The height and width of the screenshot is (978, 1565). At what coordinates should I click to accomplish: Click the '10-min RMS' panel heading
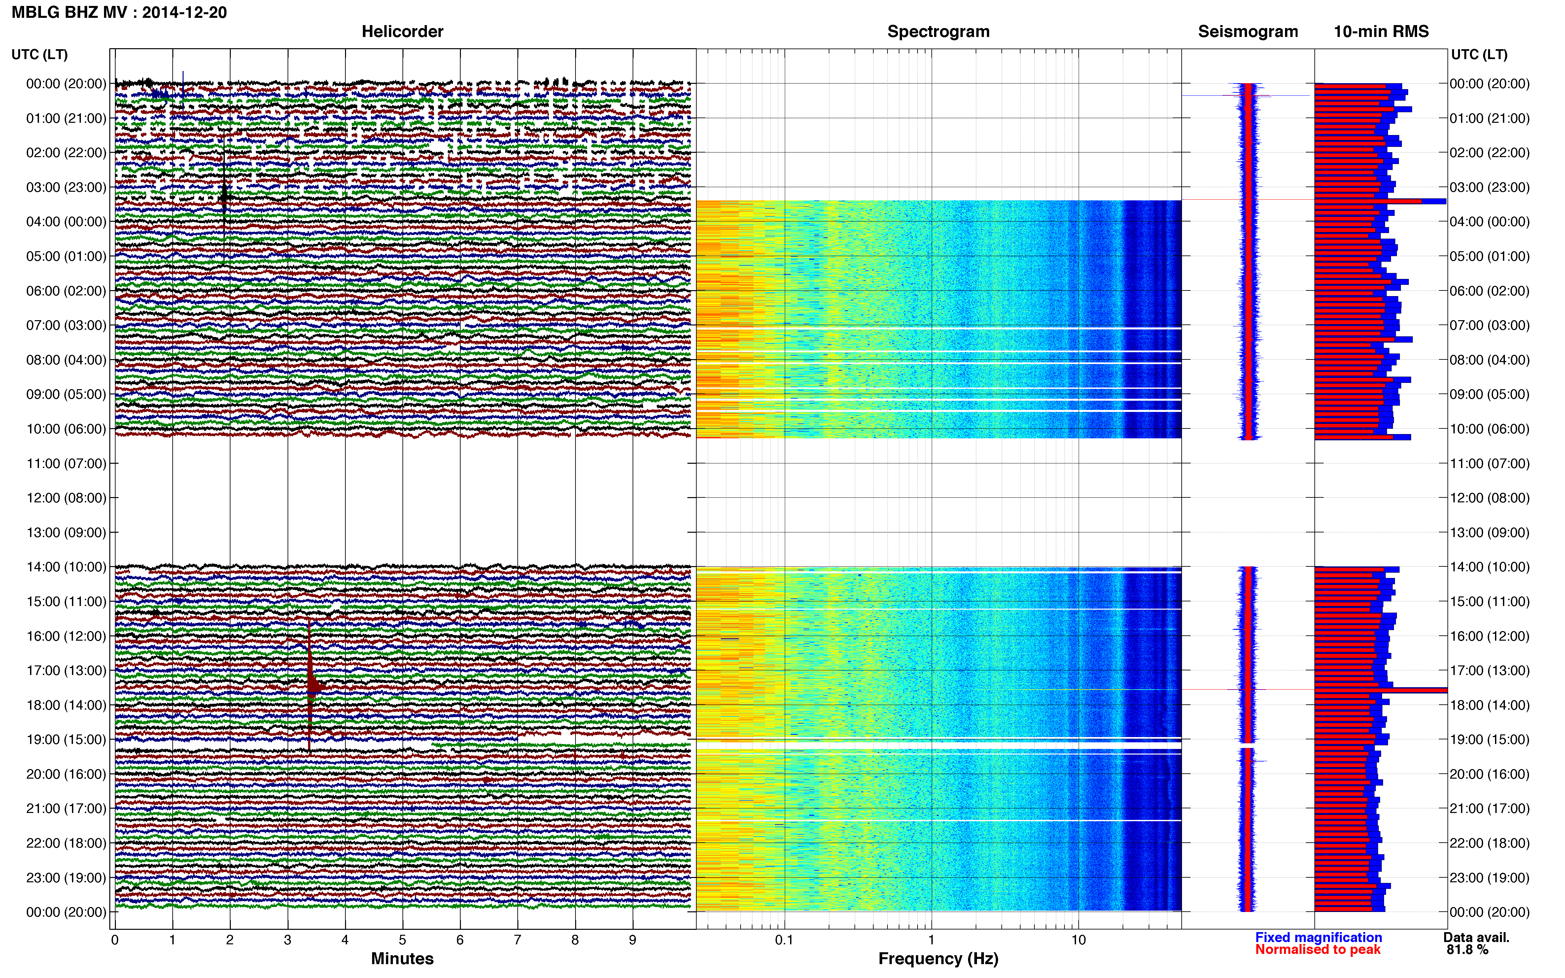(1381, 32)
